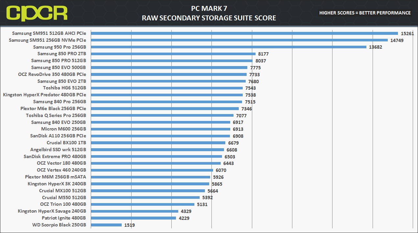
Task: Click the score value 13682
Action: pyautogui.click(x=376, y=47)
